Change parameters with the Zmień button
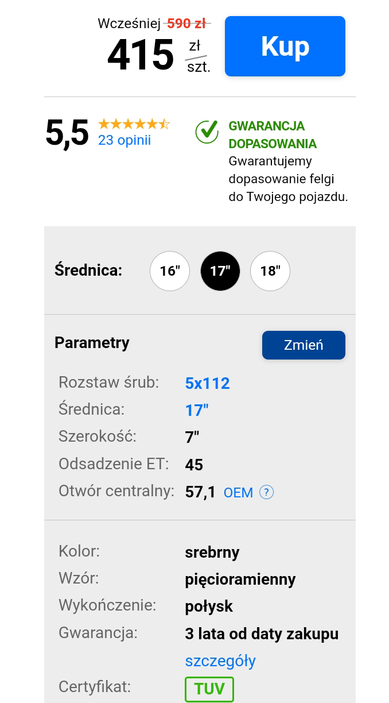The height and width of the screenshot is (703, 389). pos(304,345)
